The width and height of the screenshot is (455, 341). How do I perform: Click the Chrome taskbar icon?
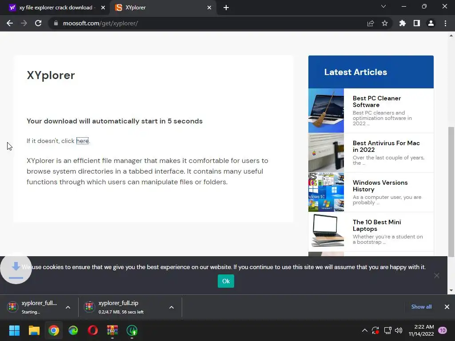point(54,330)
